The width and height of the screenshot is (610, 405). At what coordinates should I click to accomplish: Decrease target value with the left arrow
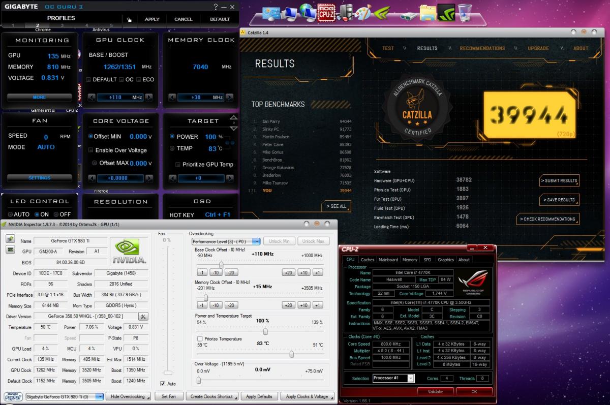click(172, 178)
